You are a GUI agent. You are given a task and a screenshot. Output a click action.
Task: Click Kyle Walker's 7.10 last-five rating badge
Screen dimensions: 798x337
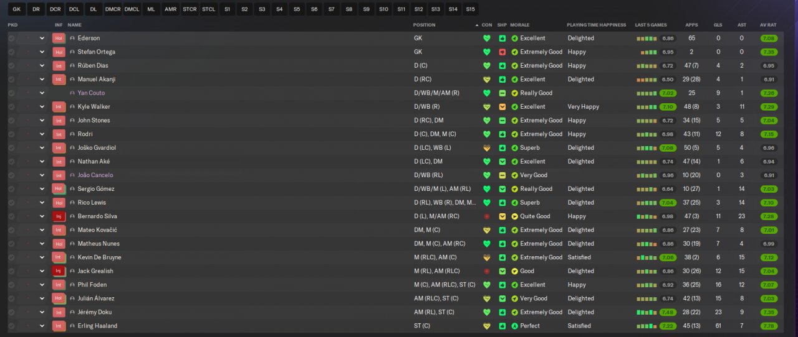668,107
